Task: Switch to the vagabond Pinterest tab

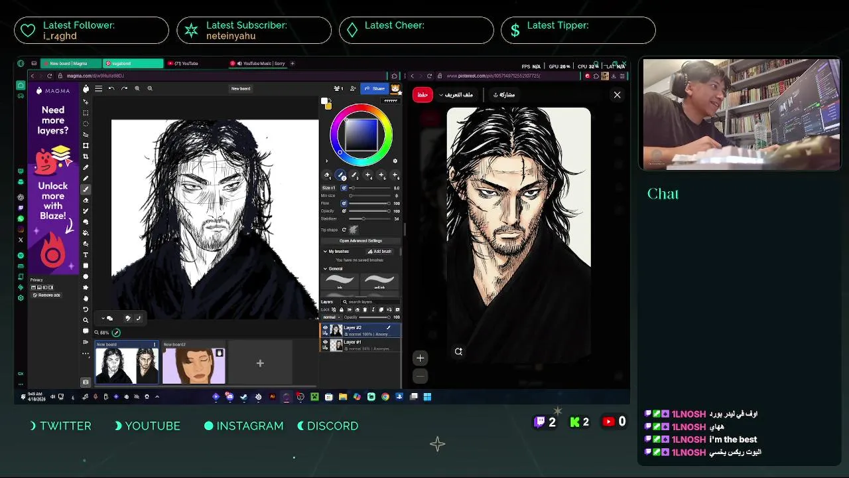Action: [x=133, y=64]
